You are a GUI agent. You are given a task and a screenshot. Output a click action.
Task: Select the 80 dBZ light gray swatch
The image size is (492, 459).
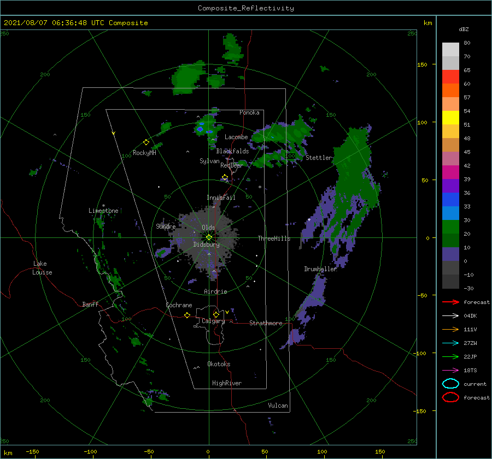pyautogui.click(x=450, y=49)
